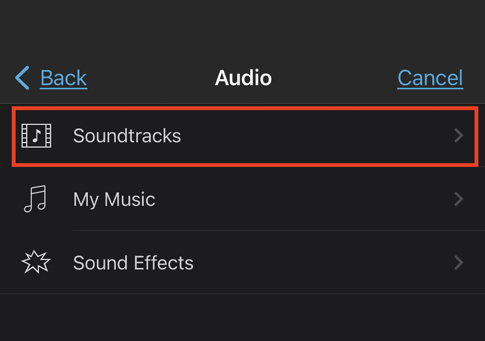Click the Soundtracks film strip icon
The image size is (485, 341).
(36, 136)
